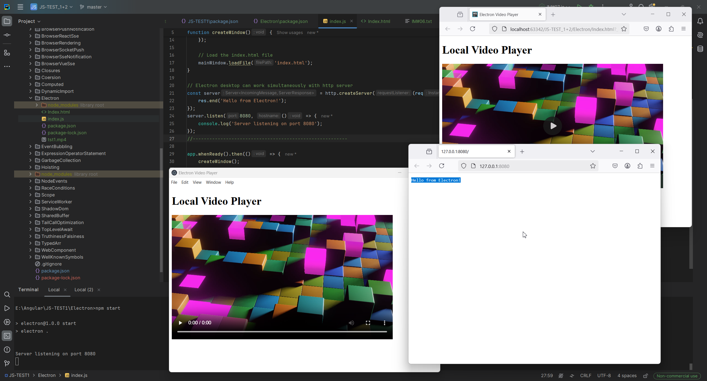
Task: Bookmark the 127.0.0.1:8080 page with star
Action: [593, 166]
